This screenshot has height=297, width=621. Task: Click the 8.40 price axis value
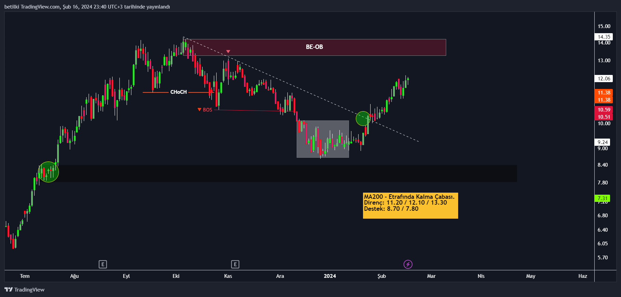603,165
